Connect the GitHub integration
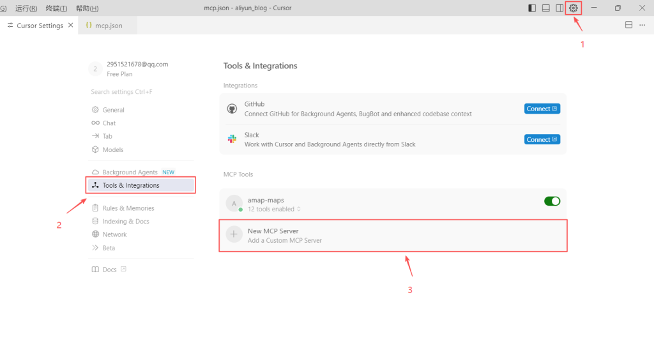Screen dimensions: 654x343 tap(542, 109)
